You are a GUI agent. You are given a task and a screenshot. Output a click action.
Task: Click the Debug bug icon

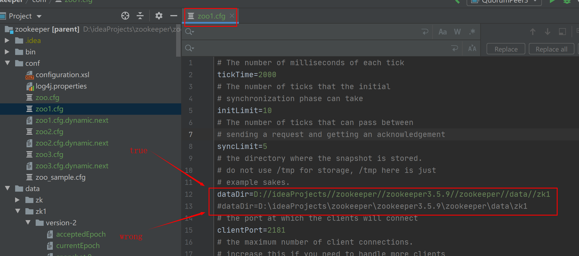click(x=567, y=1)
